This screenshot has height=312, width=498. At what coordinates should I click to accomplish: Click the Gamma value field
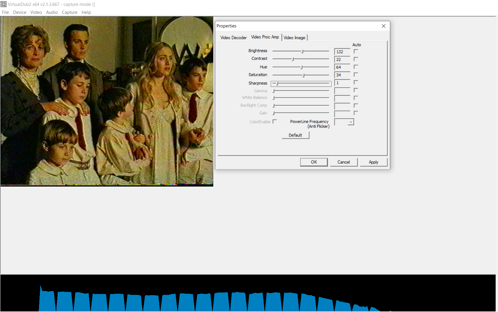click(x=342, y=91)
